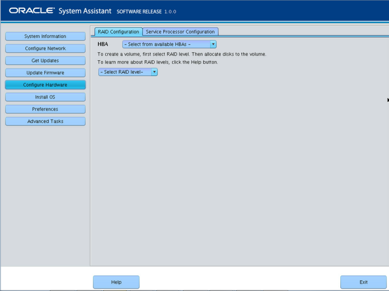Switch to Service Processor Configuration tab
This screenshot has height=291, width=389.
pyautogui.click(x=180, y=32)
